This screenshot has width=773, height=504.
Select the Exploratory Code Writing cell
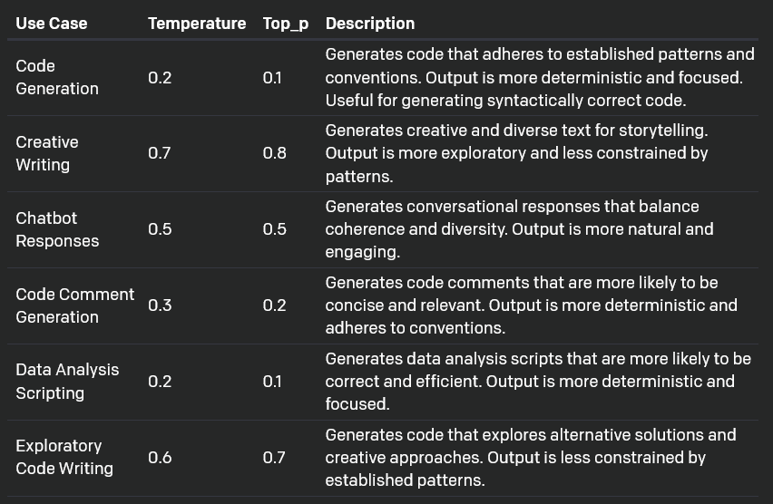pos(64,457)
